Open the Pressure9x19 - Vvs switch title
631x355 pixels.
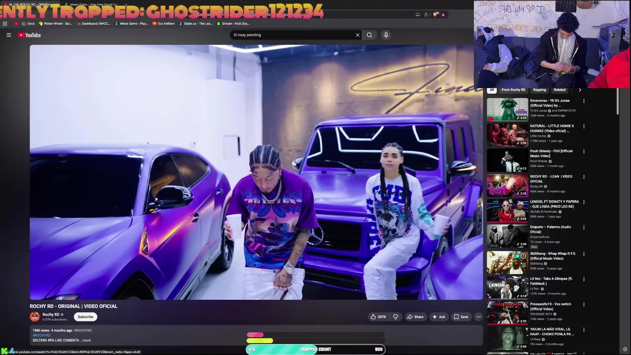pyautogui.click(x=550, y=307)
